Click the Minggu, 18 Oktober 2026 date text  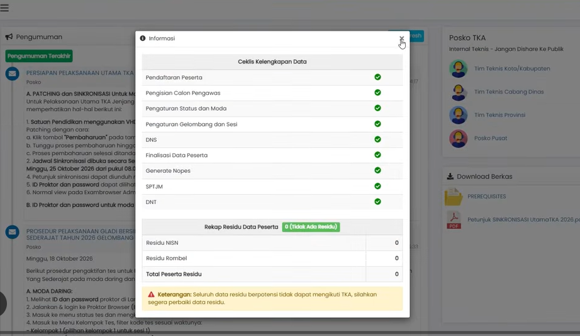pos(60,259)
